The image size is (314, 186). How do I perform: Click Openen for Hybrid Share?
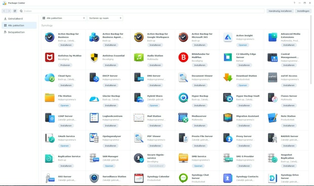click(153, 106)
